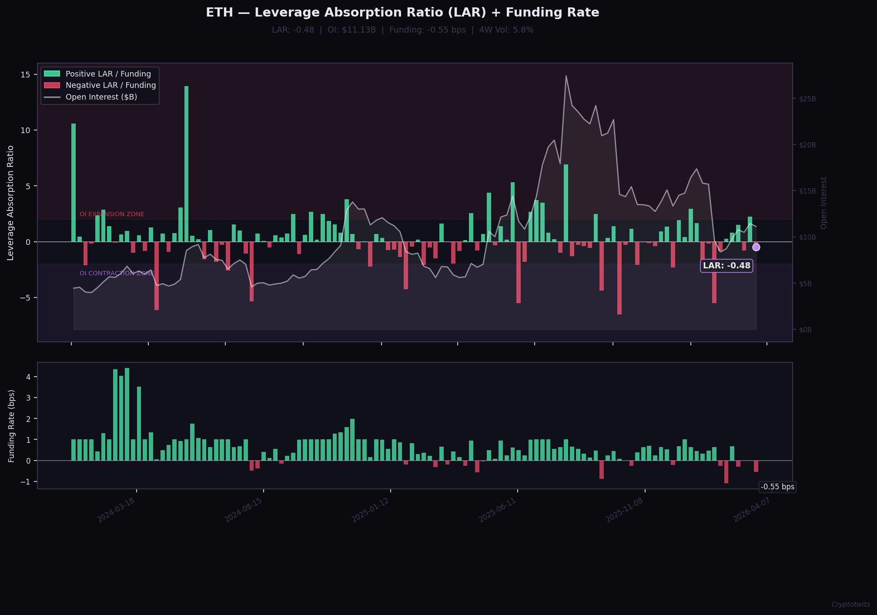Screen dimensions: 877x615
Task: Click the OI EXPANSION ZONE label
Action: [x=112, y=214]
